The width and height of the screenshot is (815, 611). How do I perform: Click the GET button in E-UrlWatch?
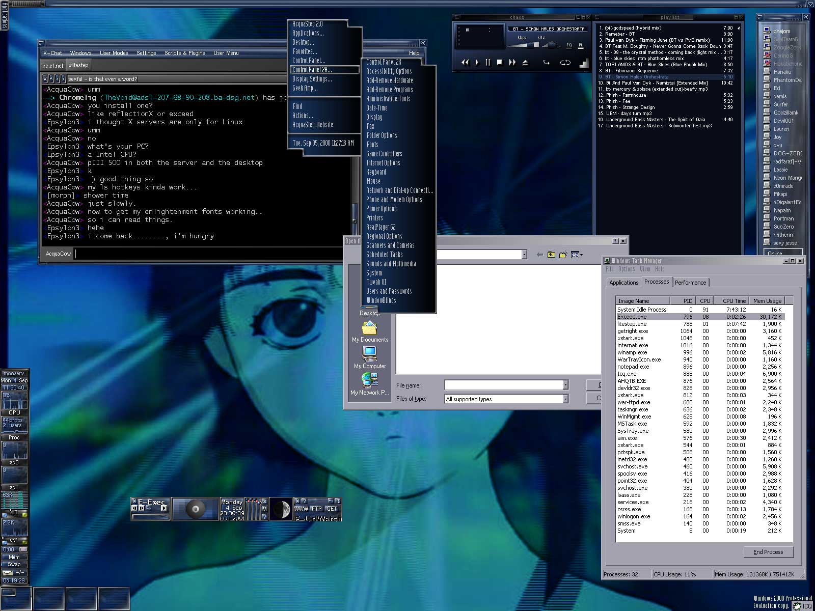coord(332,509)
